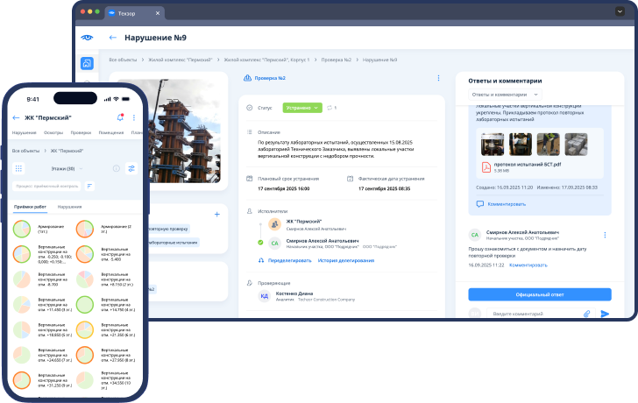The width and height of the screenshot is (638, 403).
Task: Click the repeat counter icon beside status
Action: [330, 108]
